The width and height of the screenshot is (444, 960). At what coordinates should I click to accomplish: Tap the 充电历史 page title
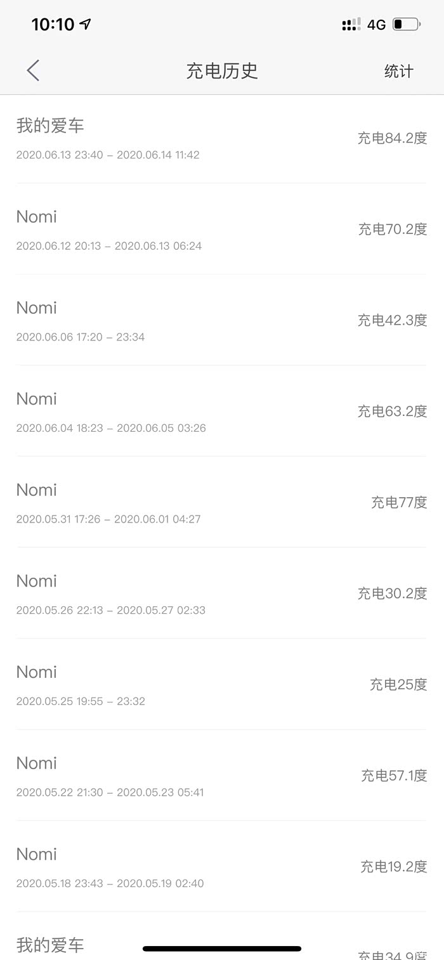coord(222,70)
